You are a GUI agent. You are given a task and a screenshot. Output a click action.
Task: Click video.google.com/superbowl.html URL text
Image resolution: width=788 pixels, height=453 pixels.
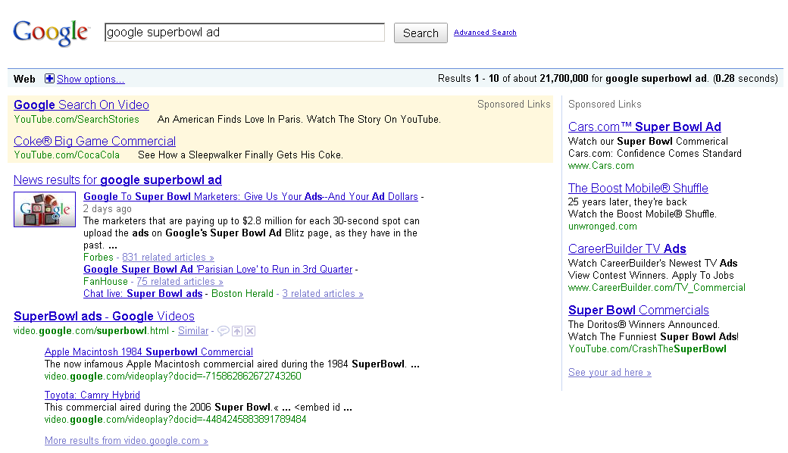click(x=91, y=330)
